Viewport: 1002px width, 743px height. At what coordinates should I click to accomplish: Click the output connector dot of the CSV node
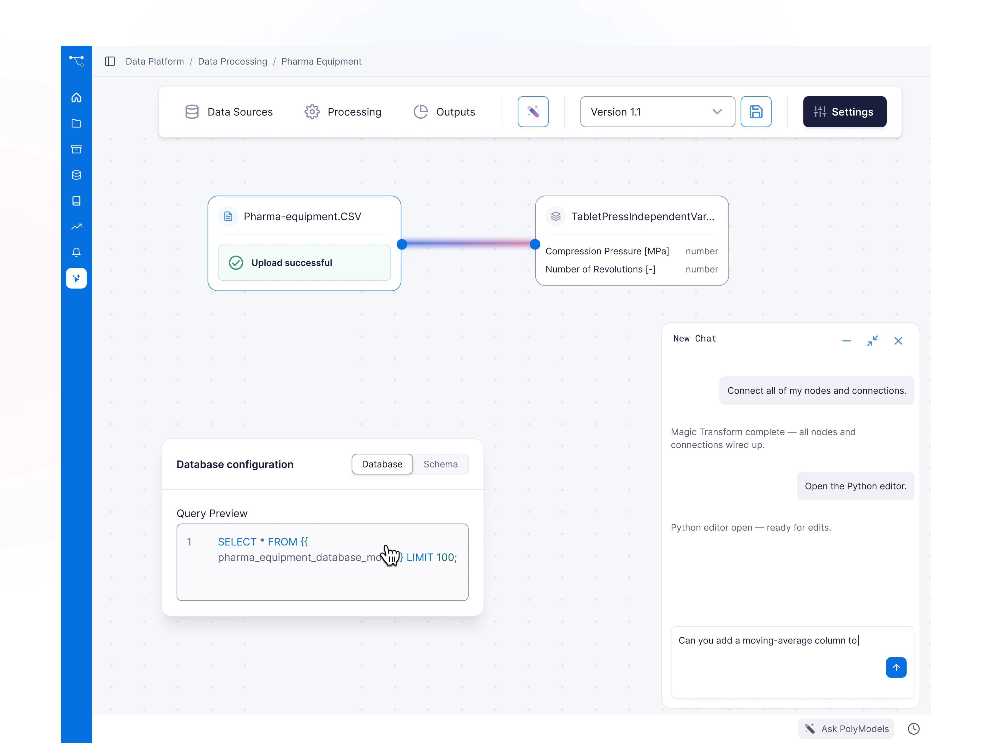(x=402, y=244)
